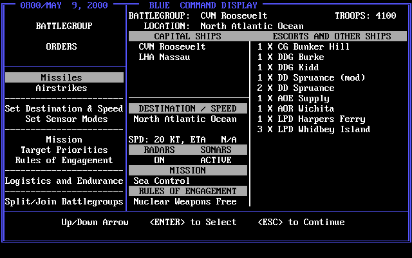
Task: Click the Up/Down Arrow hint
Action: click(95, 222)
